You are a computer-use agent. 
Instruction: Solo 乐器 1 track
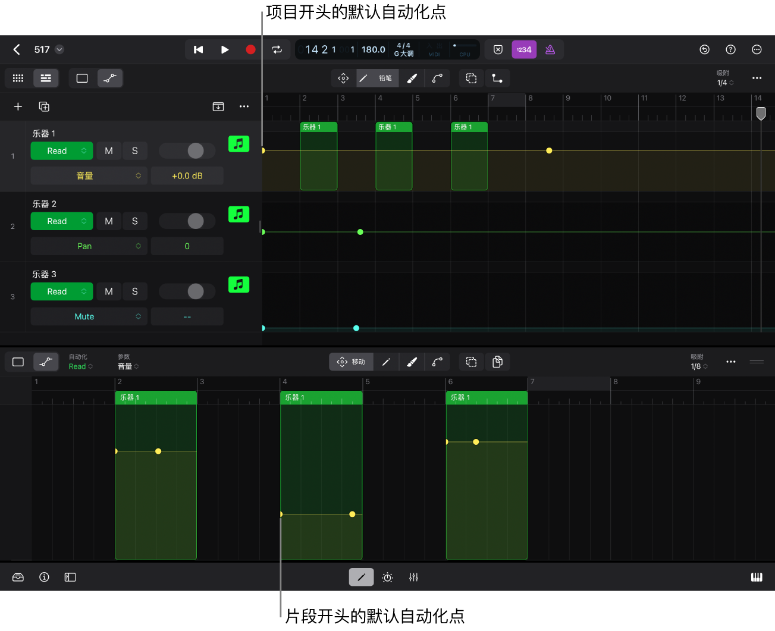tap(135, 151)
